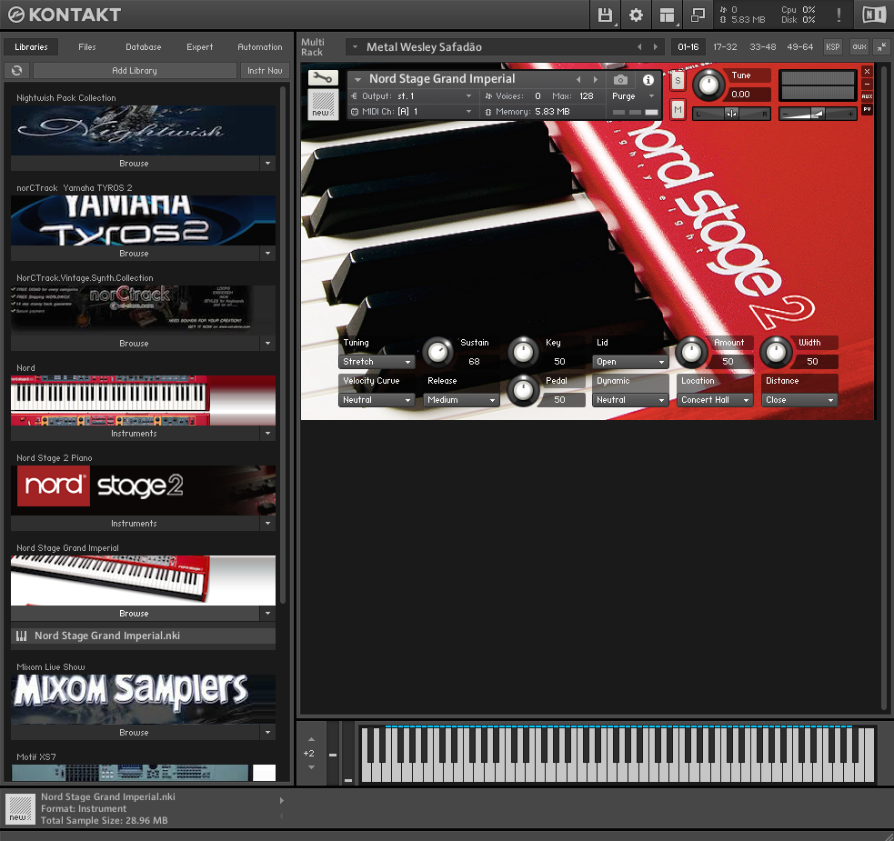Screen dimensions: 894x841
Task: Switch to the Files tab
Action: (x=87, y=46)
